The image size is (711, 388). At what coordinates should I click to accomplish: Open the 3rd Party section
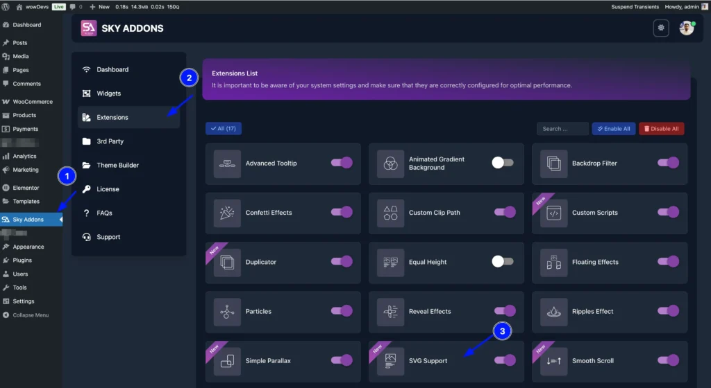[128, 141]
